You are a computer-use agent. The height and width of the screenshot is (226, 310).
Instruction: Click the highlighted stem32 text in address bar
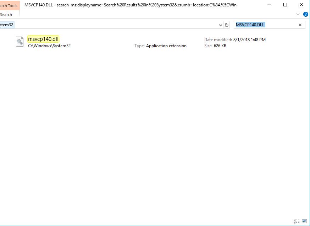[x=6, y=25]
